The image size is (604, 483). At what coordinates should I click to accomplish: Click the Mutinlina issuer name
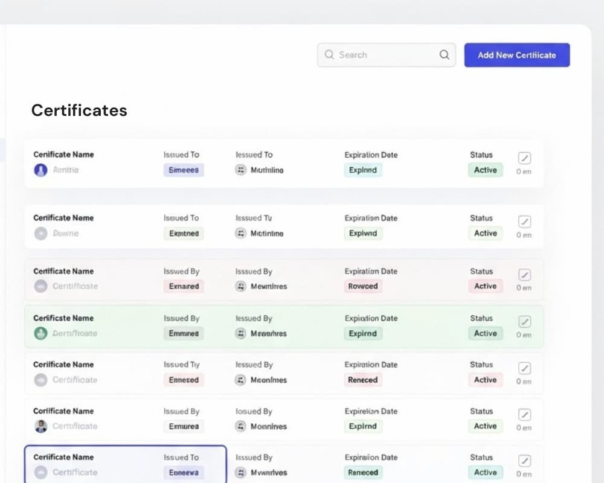click(x=267, y=170)
